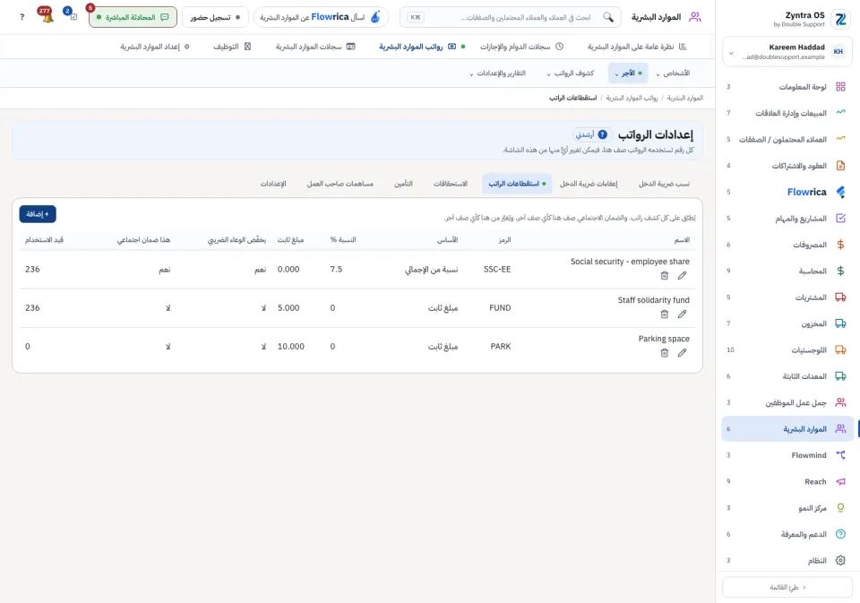Click رواتب الموارد البشرية breadcrumb link

[x=632, y=98]
